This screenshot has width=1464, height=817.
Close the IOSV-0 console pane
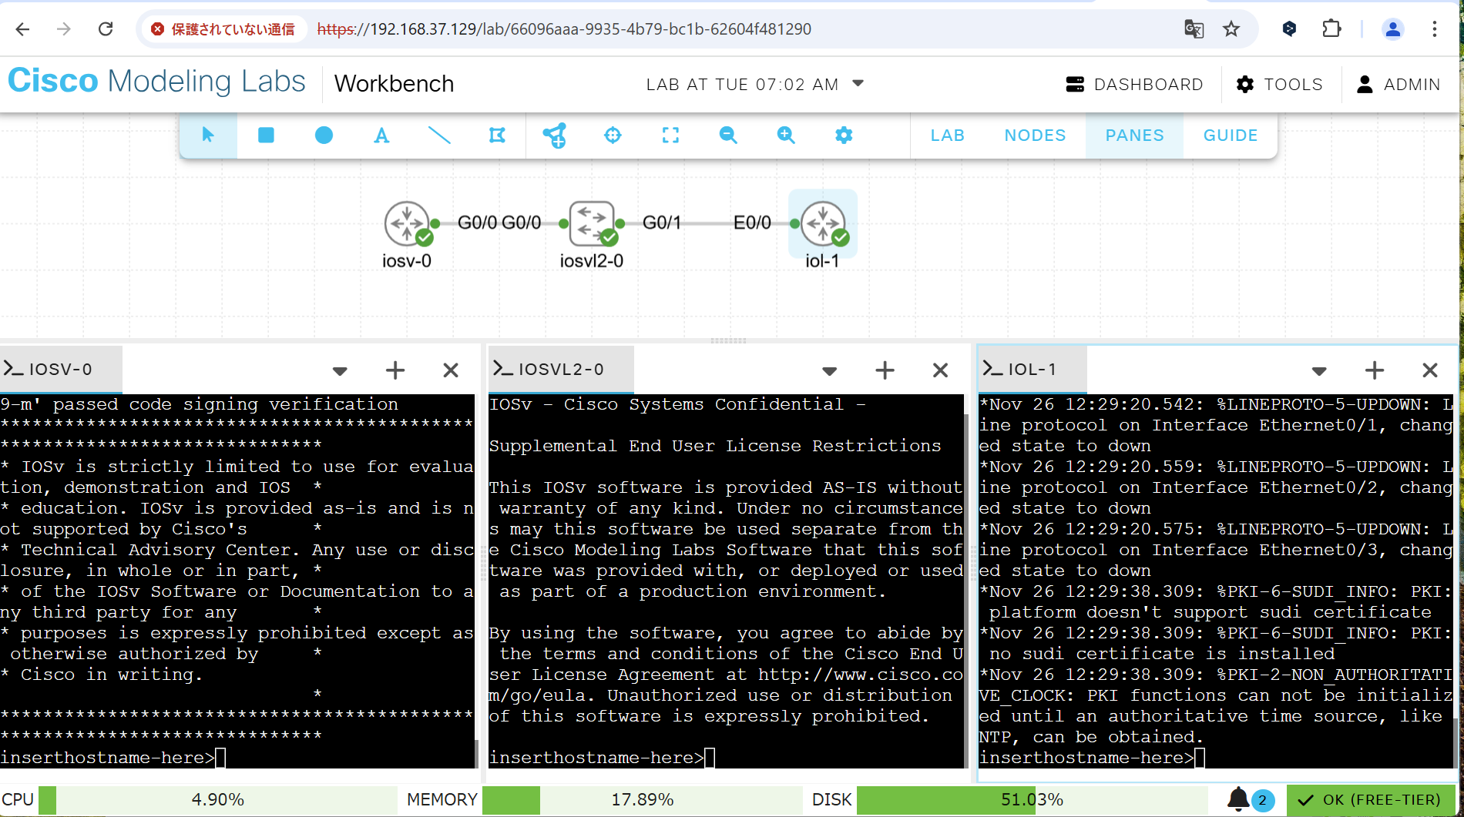point(451,371)
